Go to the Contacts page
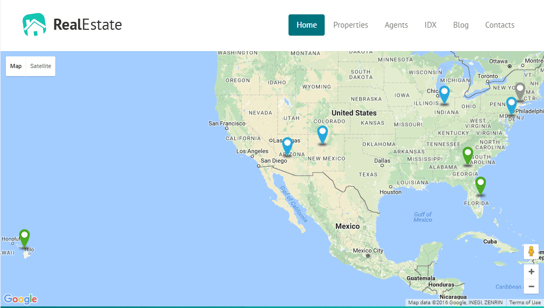Viewport: 544px width, 308px height. [500, 25]
